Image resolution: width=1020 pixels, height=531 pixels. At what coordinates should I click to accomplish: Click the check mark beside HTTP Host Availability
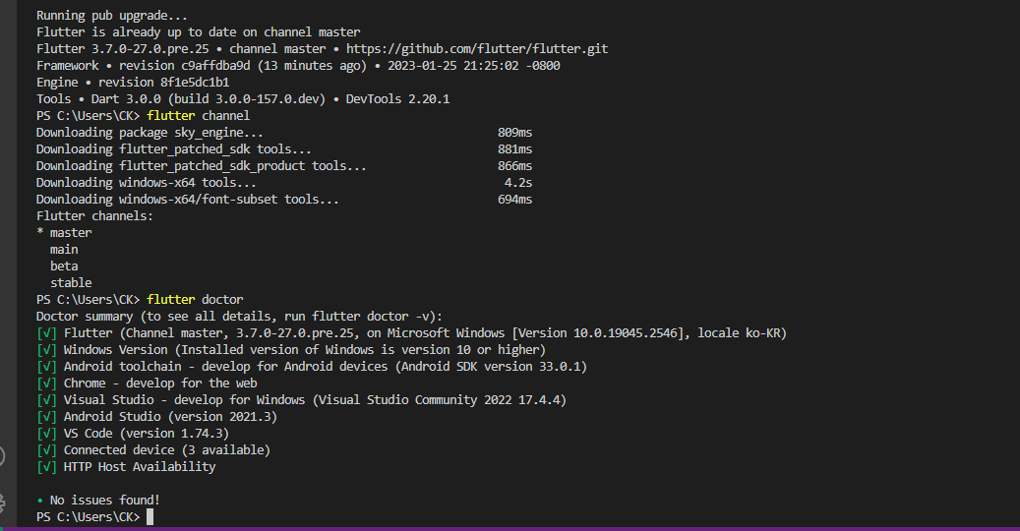[x=47, y=467]
